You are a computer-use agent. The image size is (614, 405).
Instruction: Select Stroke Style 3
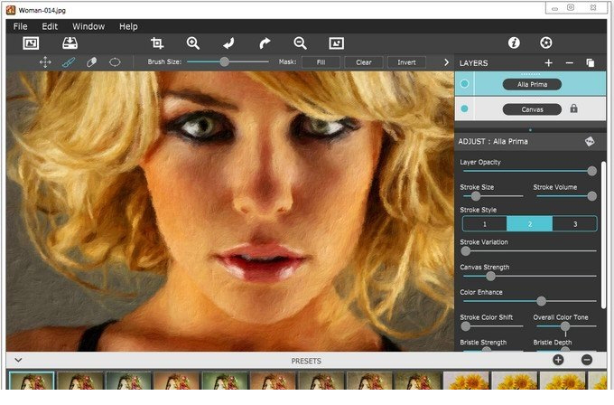click(x=574, y=223)
